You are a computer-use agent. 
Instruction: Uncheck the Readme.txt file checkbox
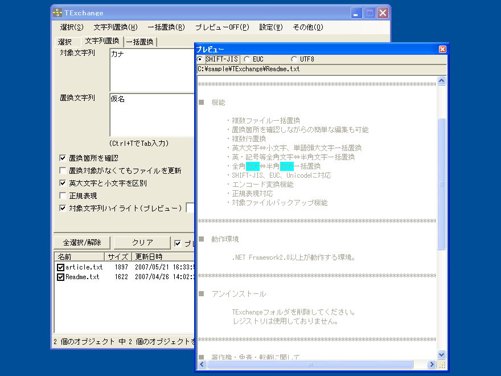pyautogui.click(x=61, y=277)
